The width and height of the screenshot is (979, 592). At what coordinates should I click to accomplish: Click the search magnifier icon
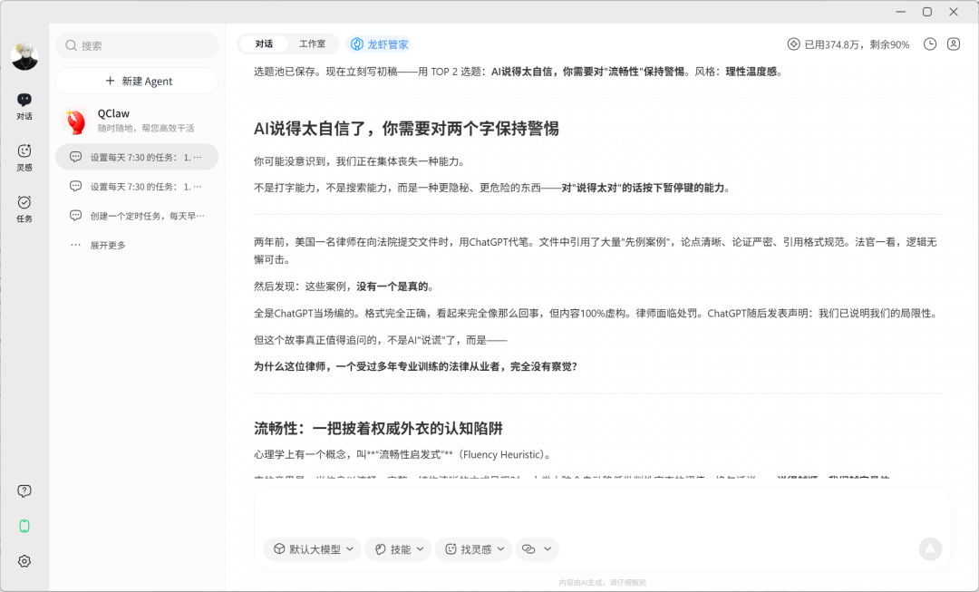click(72, 45)
